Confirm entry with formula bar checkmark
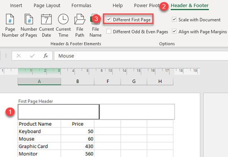 (x=32, y=56)
